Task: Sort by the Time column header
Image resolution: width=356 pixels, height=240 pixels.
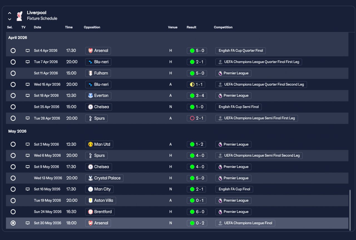Action: click(x=69, y=27)
